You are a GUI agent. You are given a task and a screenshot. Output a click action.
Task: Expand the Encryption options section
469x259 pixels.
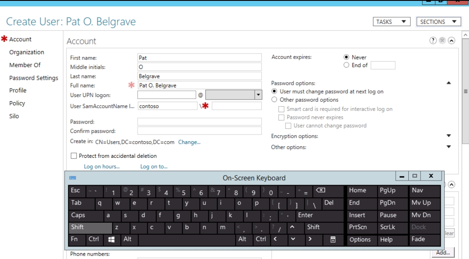(x=448, y=136)
